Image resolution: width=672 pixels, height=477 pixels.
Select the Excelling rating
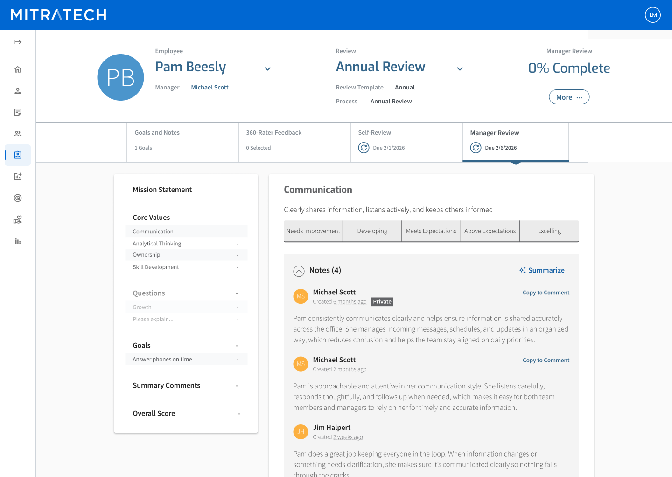click(549, 231)
